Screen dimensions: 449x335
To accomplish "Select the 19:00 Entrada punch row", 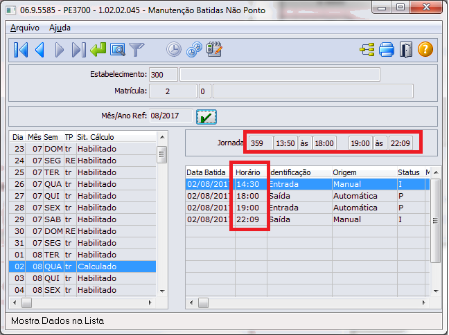I will click(x=308, y=208).
